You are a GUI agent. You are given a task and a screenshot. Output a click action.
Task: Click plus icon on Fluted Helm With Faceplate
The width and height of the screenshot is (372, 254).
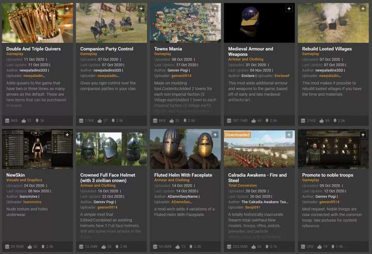click(215, 135)
